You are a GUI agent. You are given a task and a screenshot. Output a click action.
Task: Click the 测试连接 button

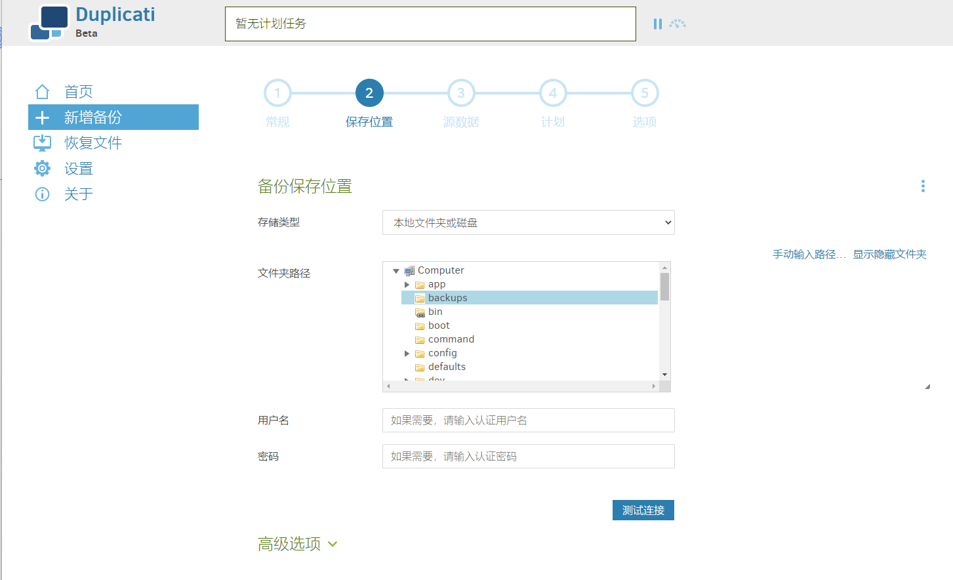(x=643, y=510)
